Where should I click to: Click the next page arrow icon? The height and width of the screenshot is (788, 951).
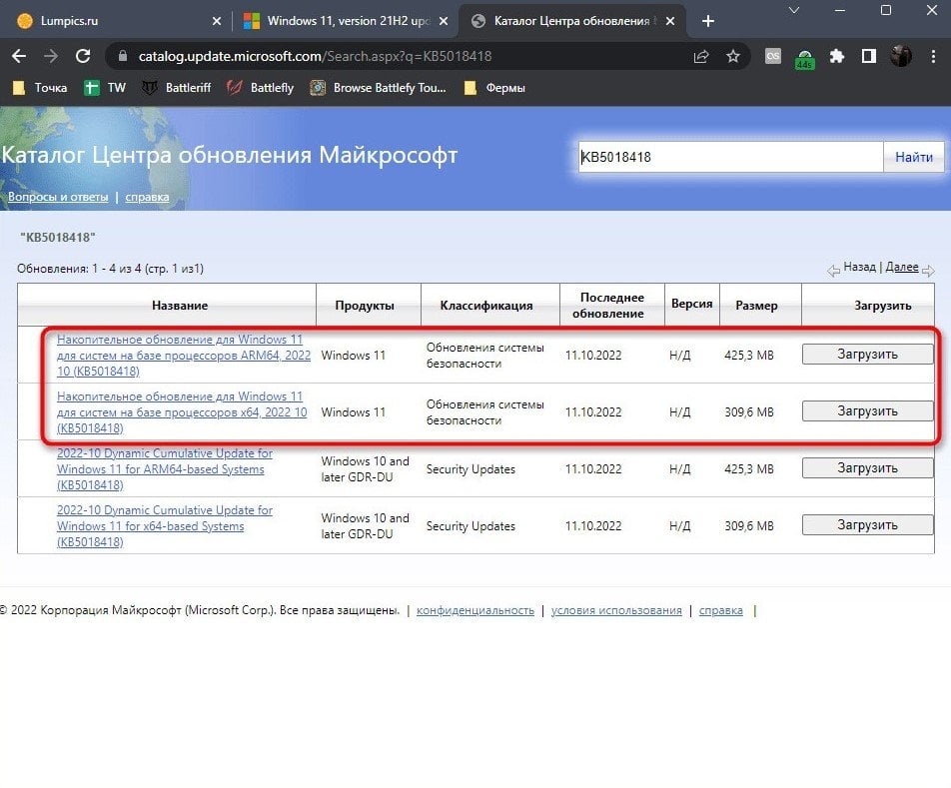(928, 271)
